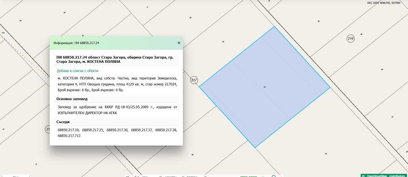Click the highlighted blue parcel labeled 24
Screen dimensions: 408x177
tap(265, 87)
